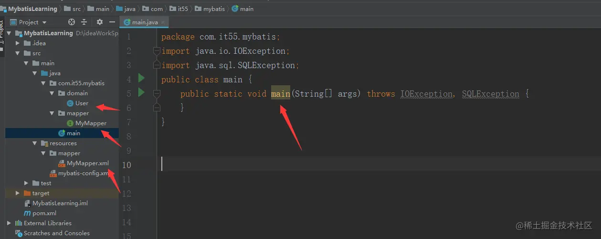Select MyMapper interface in tree
This screenshot has height=239, width=601.
91,123
